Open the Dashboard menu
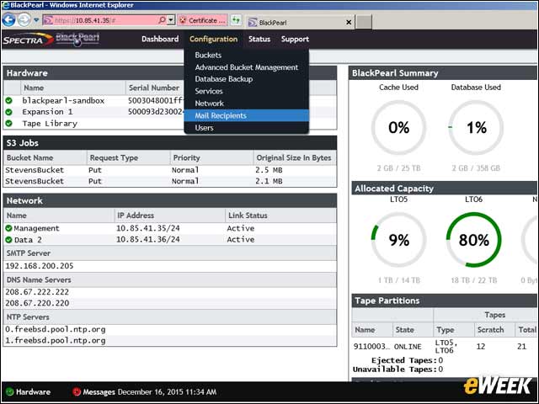The height and width of the screenshot is (404, 539). coord(160,40)
